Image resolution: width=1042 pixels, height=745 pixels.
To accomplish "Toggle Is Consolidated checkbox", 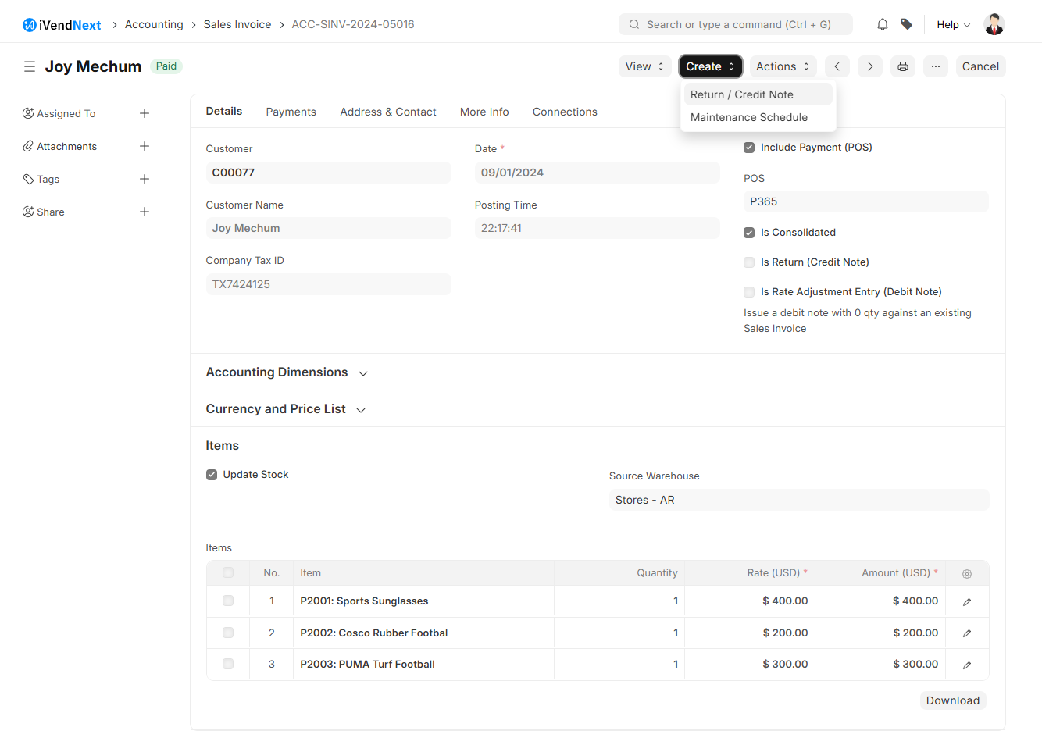I will pos(749,233).
